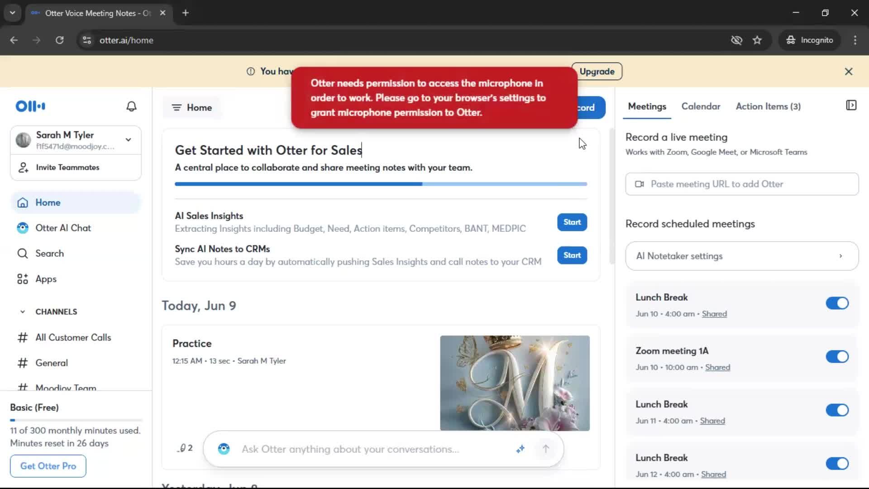Click the Home breadcrumb button
This screenshot has height=489, width=869.
tap(192, 108)
